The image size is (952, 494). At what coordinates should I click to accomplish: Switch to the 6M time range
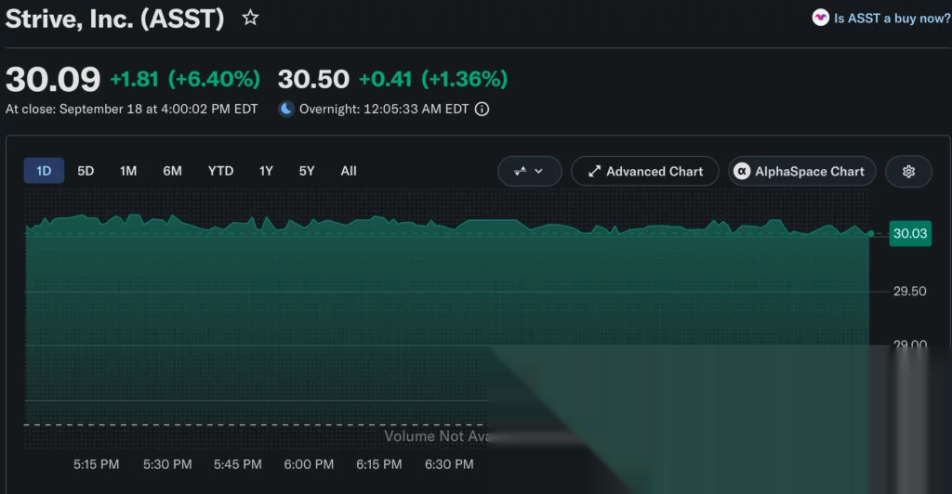172,171
